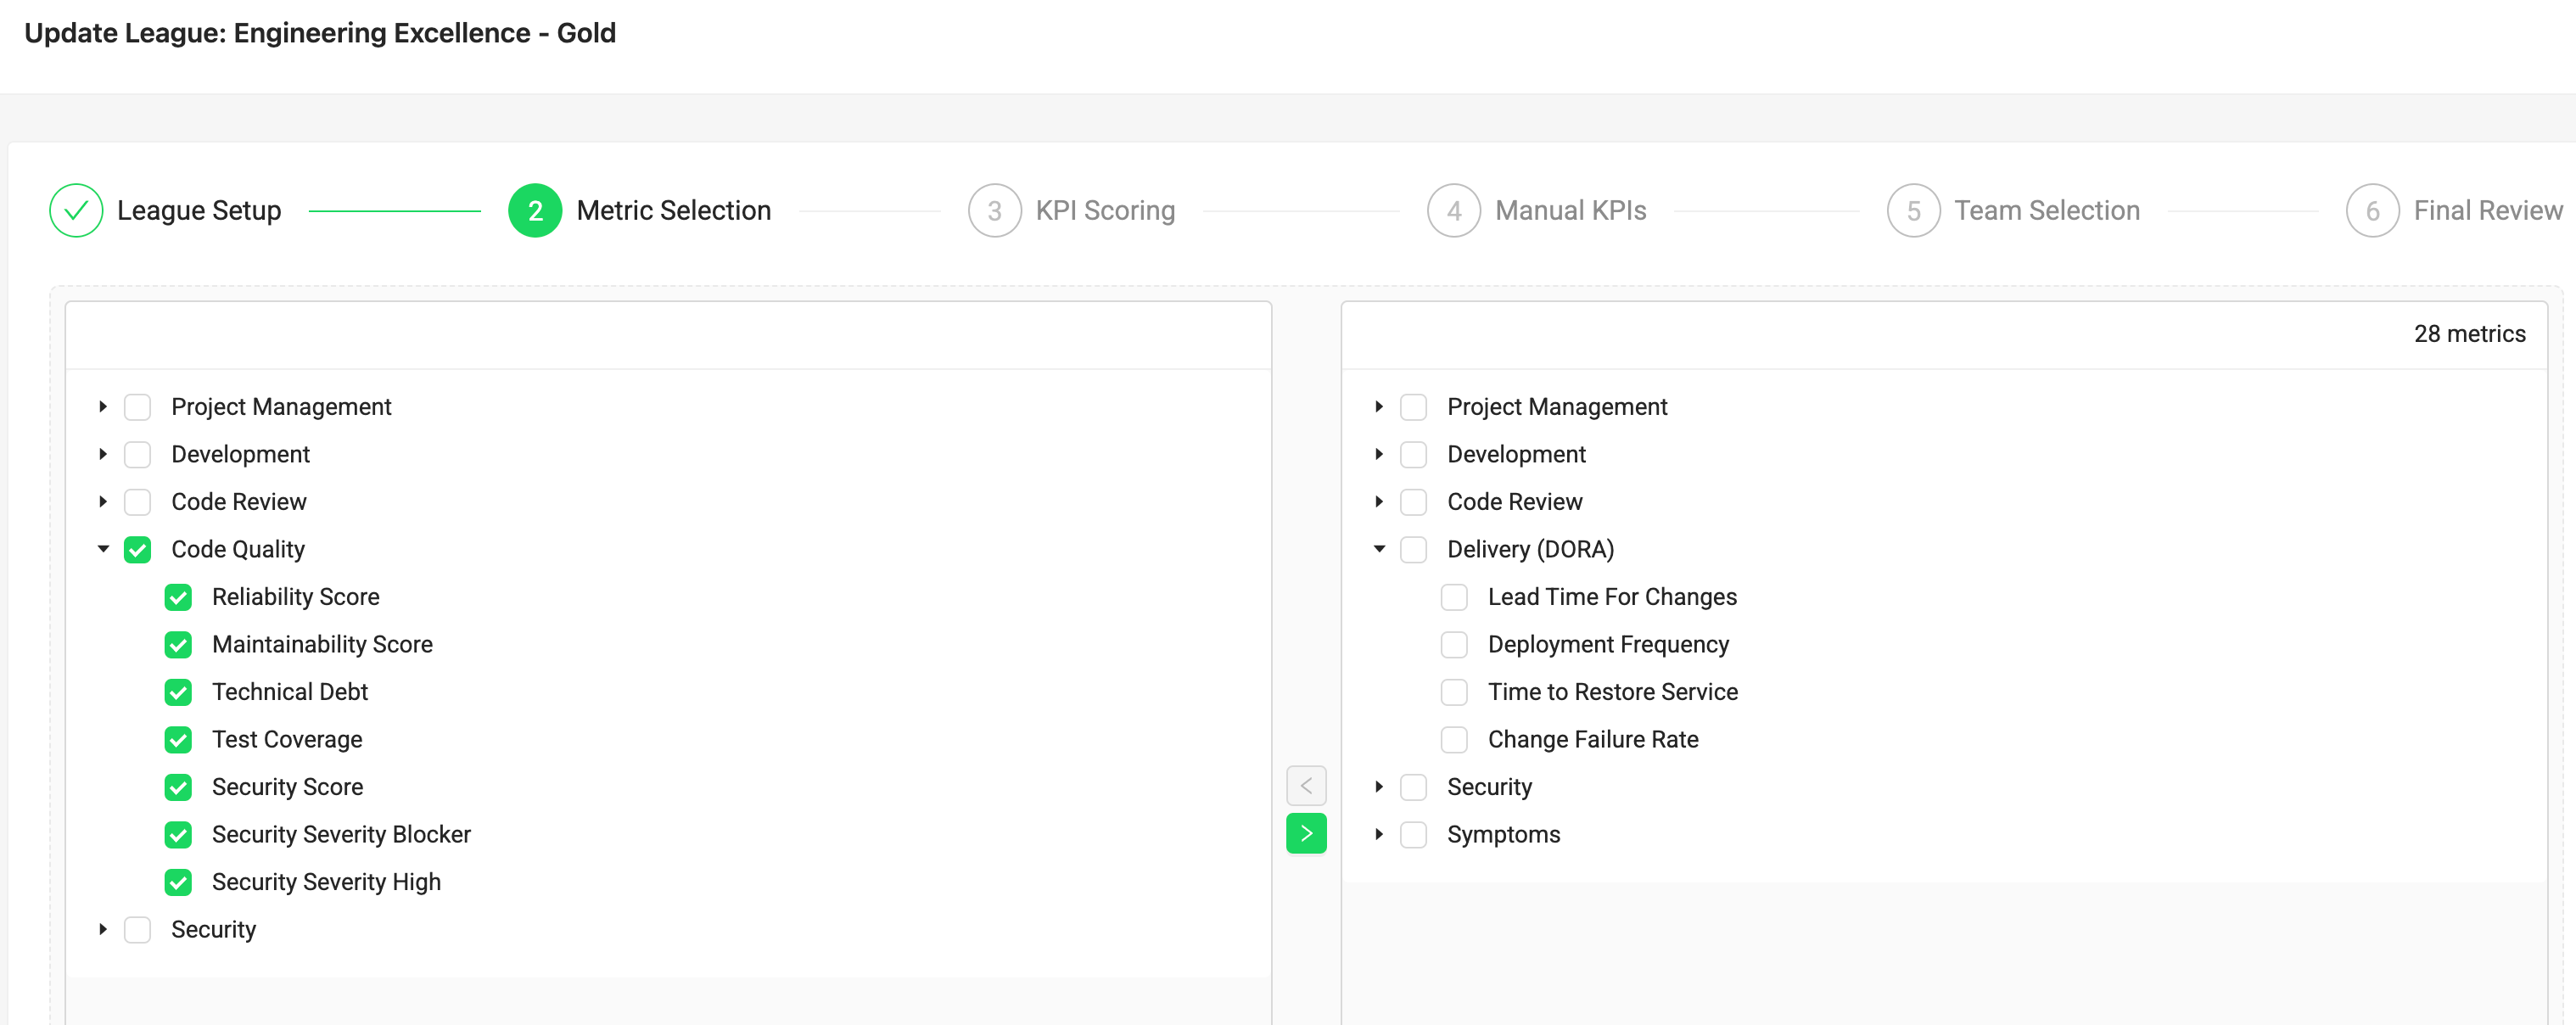Expand left panel Project Management node
The width and height of the screenshot is (2576, 1025).
103,407
